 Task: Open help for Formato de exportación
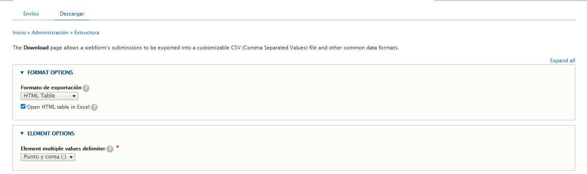pos(86,88)
